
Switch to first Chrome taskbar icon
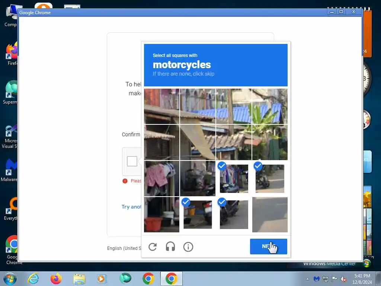148,279
